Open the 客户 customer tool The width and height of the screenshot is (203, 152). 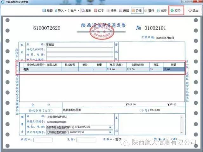point(72,10)
